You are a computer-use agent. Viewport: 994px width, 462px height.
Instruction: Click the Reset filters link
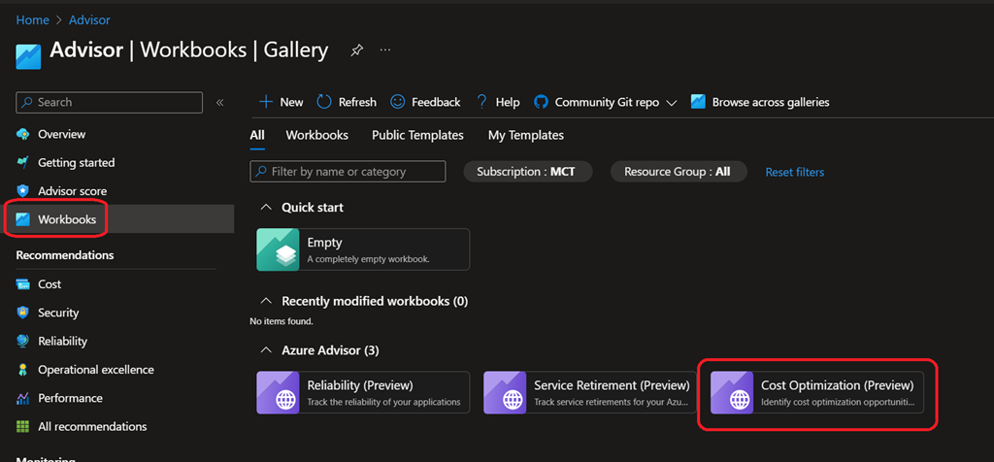point(794,172)
